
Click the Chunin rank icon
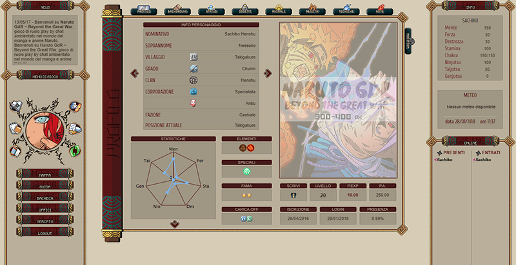[x=193, y=69]
